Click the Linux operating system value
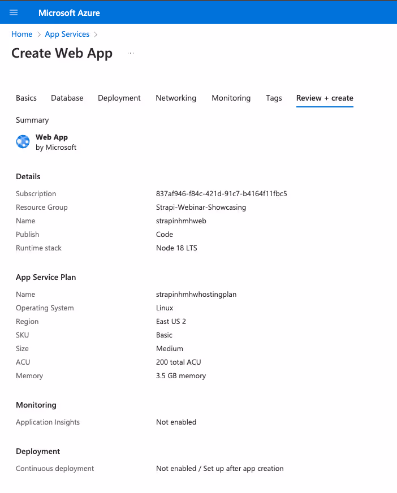This screenshot has width=397, height=493. click(165, 308)
